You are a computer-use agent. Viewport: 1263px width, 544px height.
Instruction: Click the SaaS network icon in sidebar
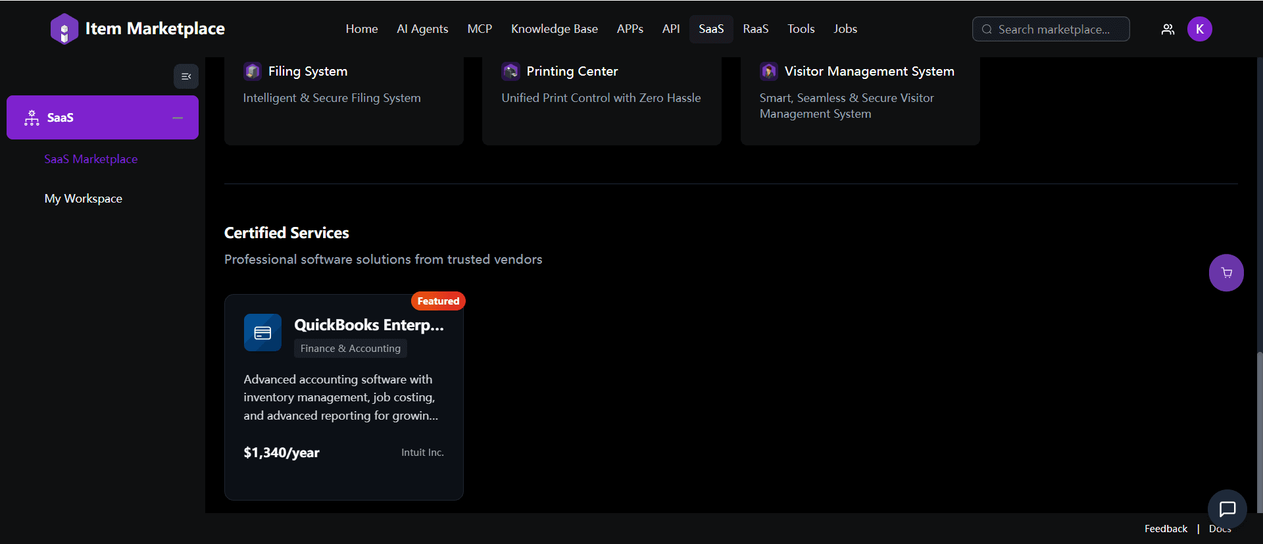pos(32,118)
